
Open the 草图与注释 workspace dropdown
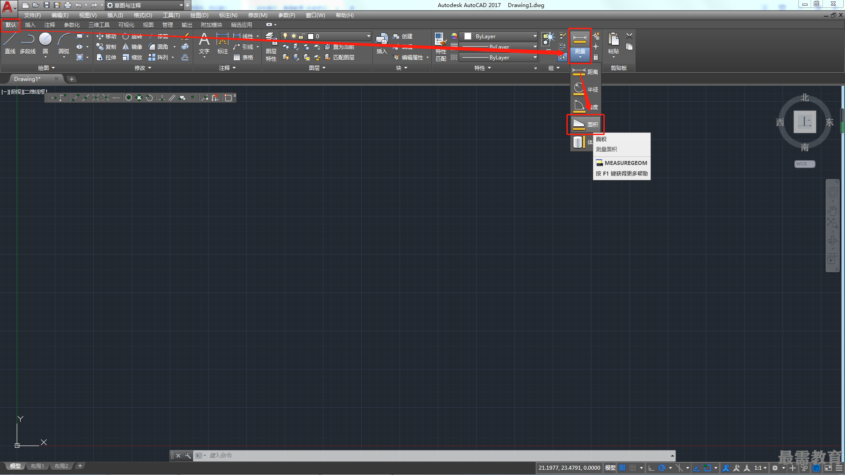pyautogui.click(x=145, y=5)
